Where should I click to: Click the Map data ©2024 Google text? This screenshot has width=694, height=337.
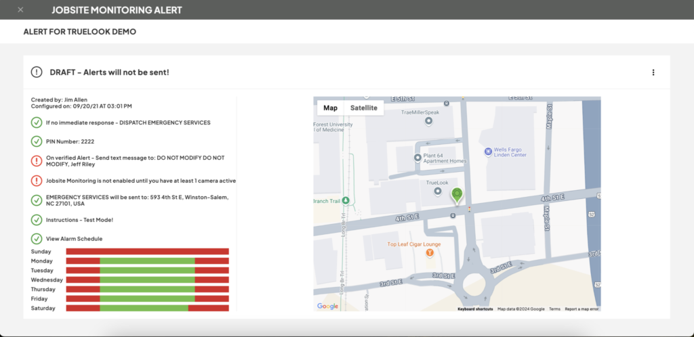coord(521,309)
